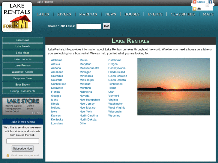Image resolution: width=218 pixels, height=163 pixels.
Task: Open the MAPS menu
Action: pyautogui.click(x=208, y=14)
